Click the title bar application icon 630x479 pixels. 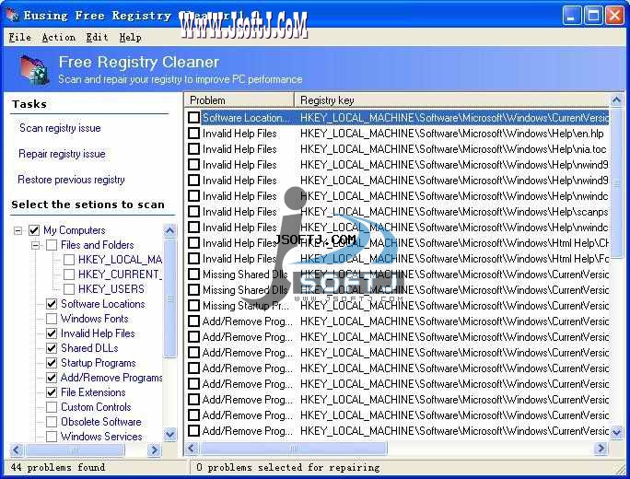(x=12, y=16)
